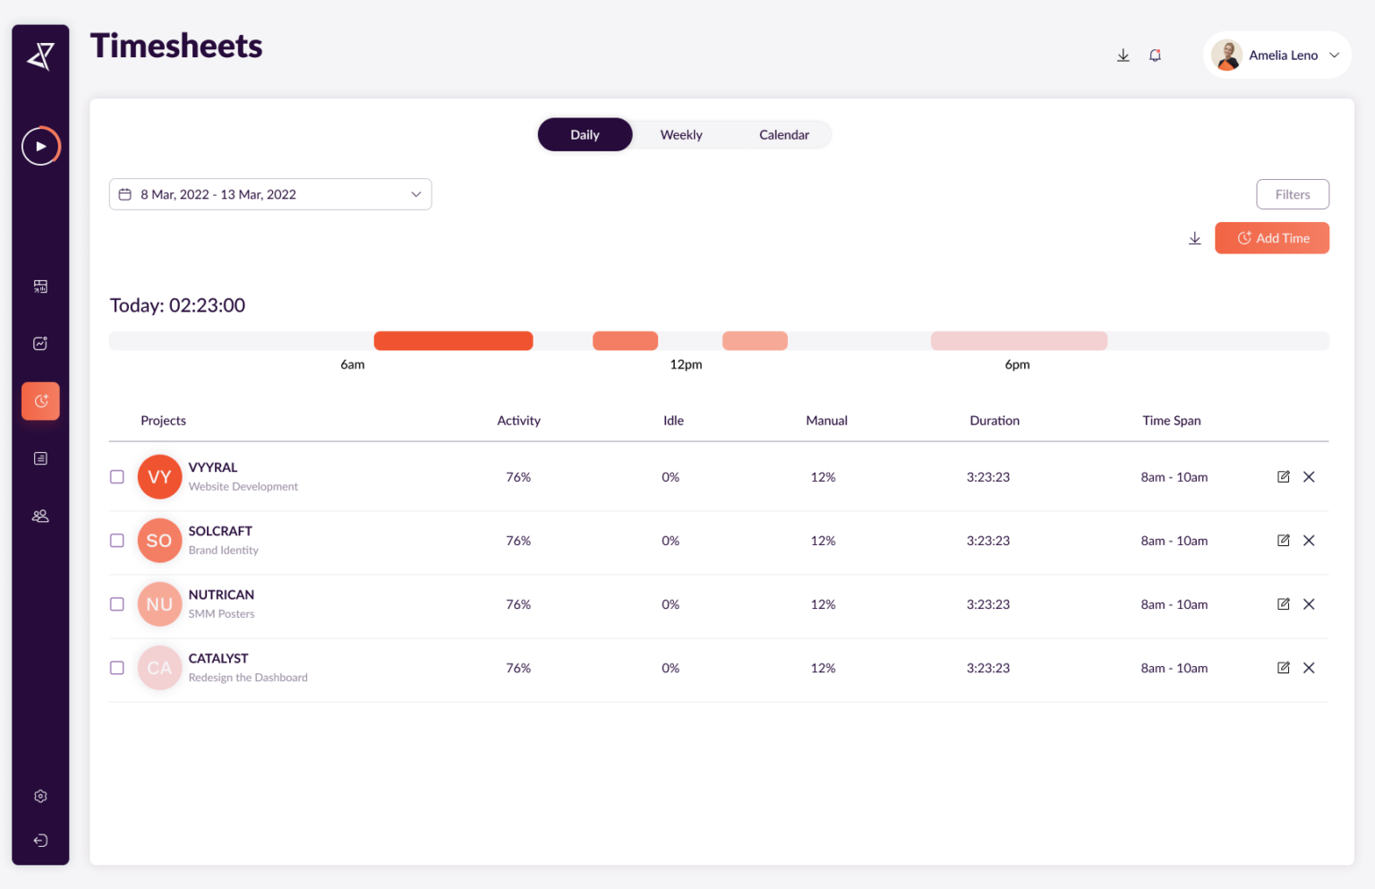1375x889 pixels.
Task: Open the Dashboard icon in the sidebar
Action: tap(40, 286)
